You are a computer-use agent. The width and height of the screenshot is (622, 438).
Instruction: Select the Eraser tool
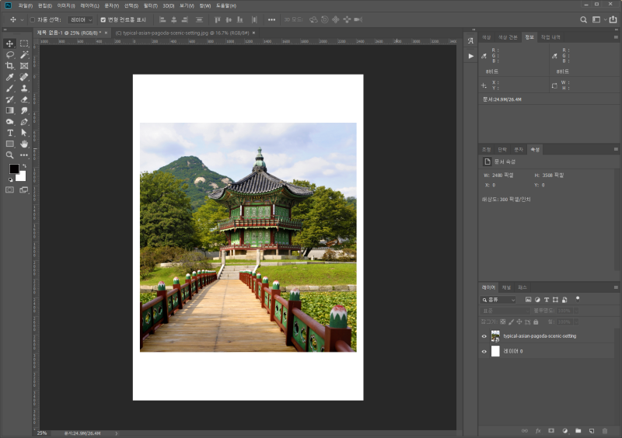point(24,99)
